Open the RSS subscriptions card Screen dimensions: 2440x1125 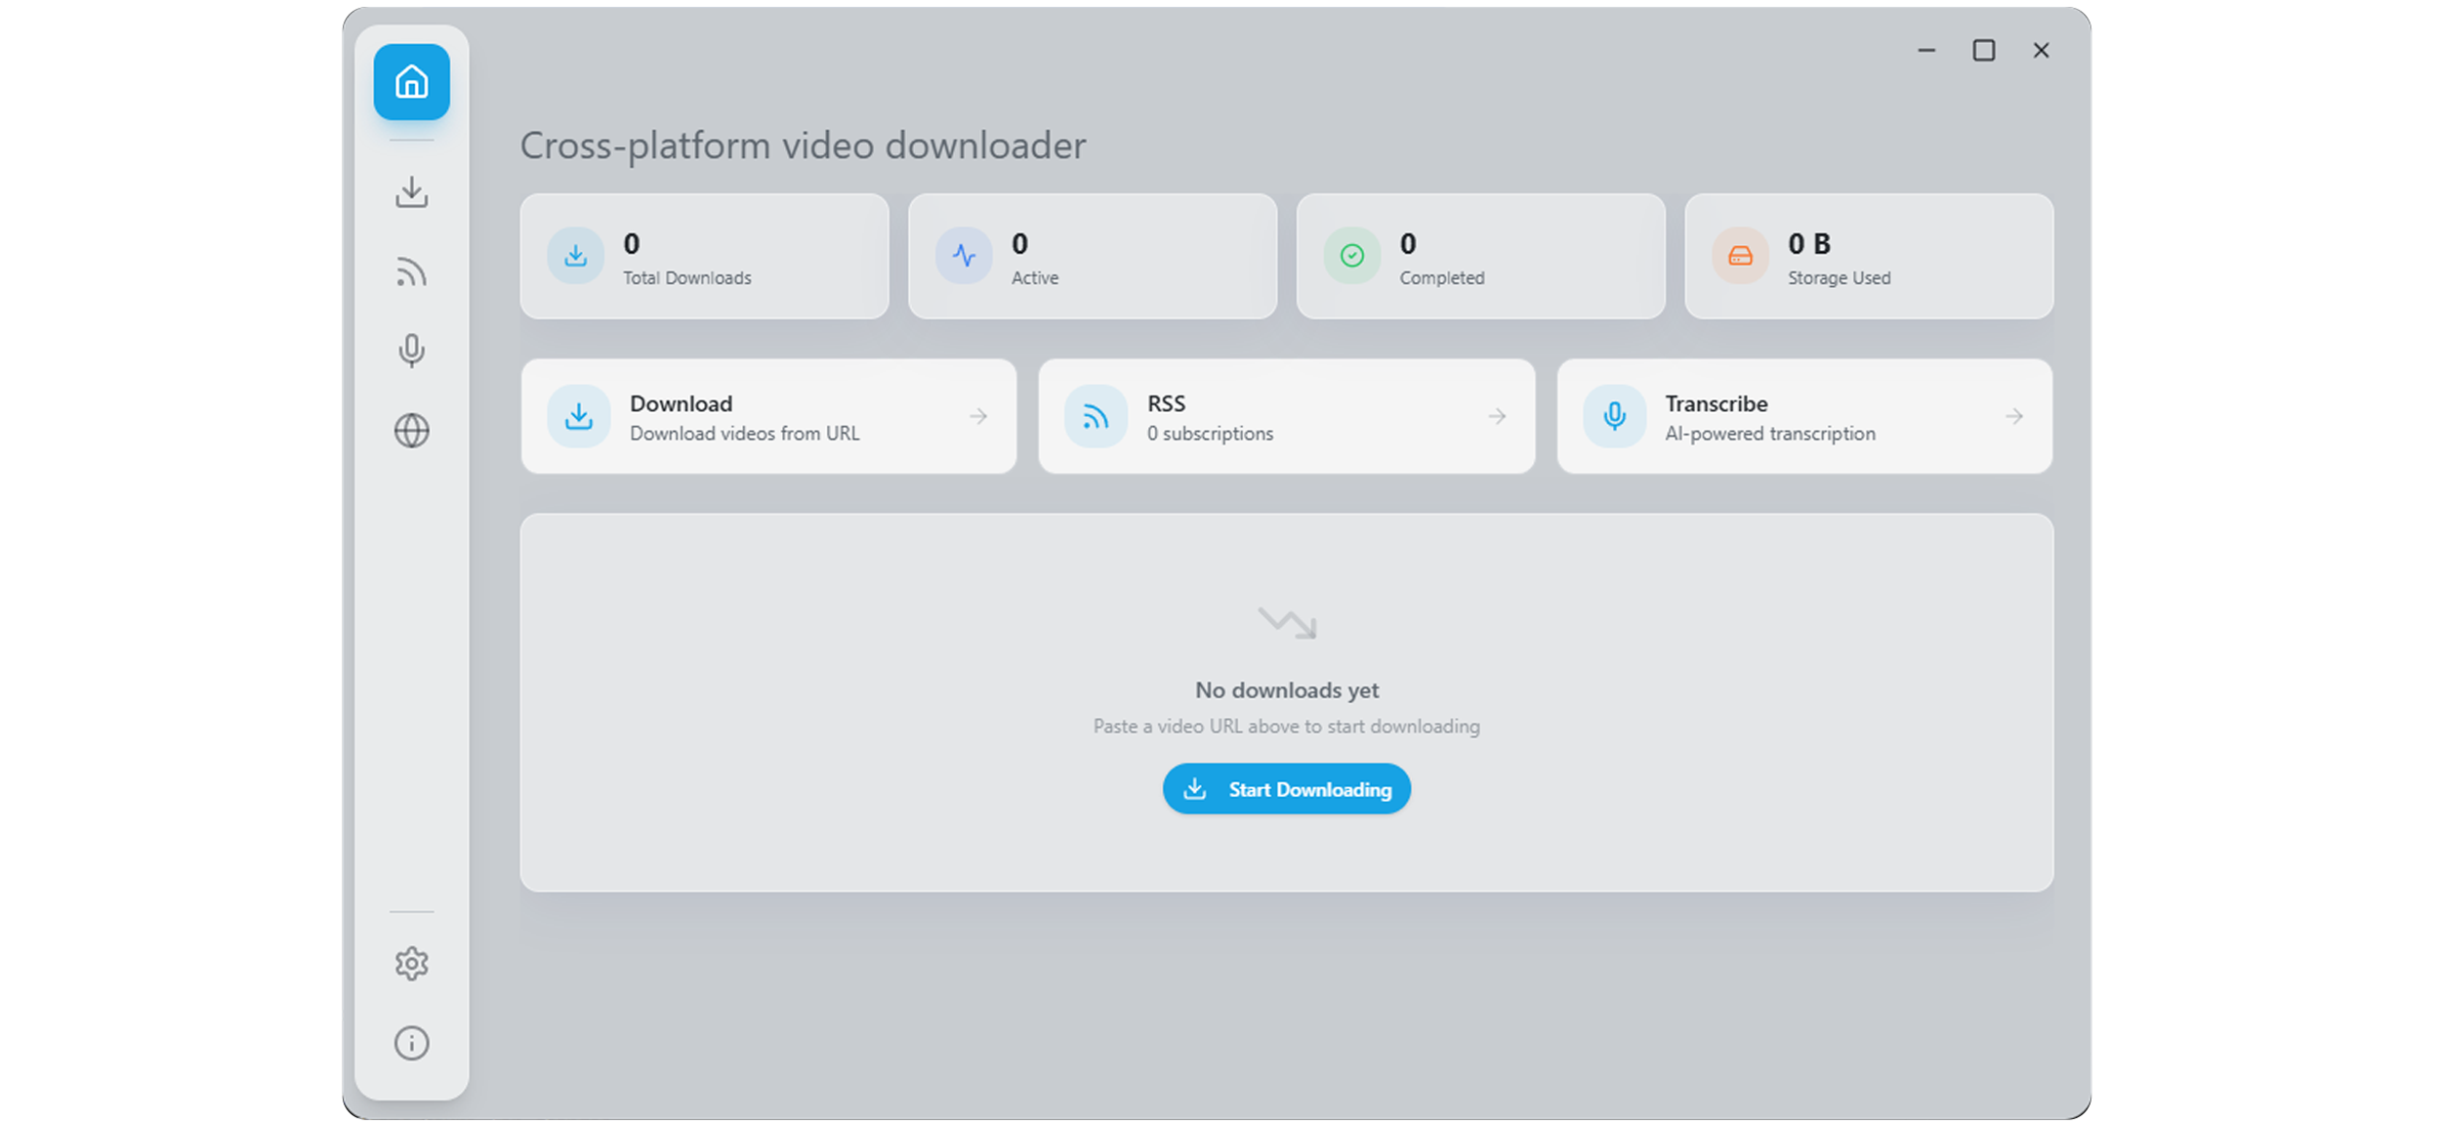1286,417
